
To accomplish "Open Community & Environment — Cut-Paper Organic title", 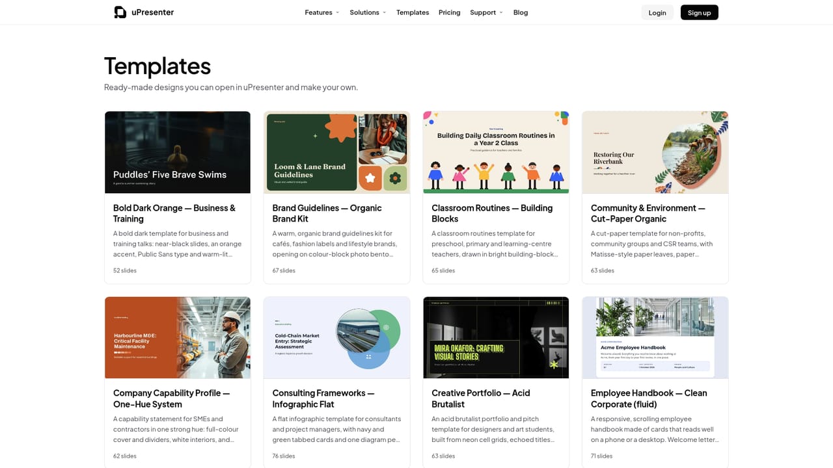I will pos(648,213).
